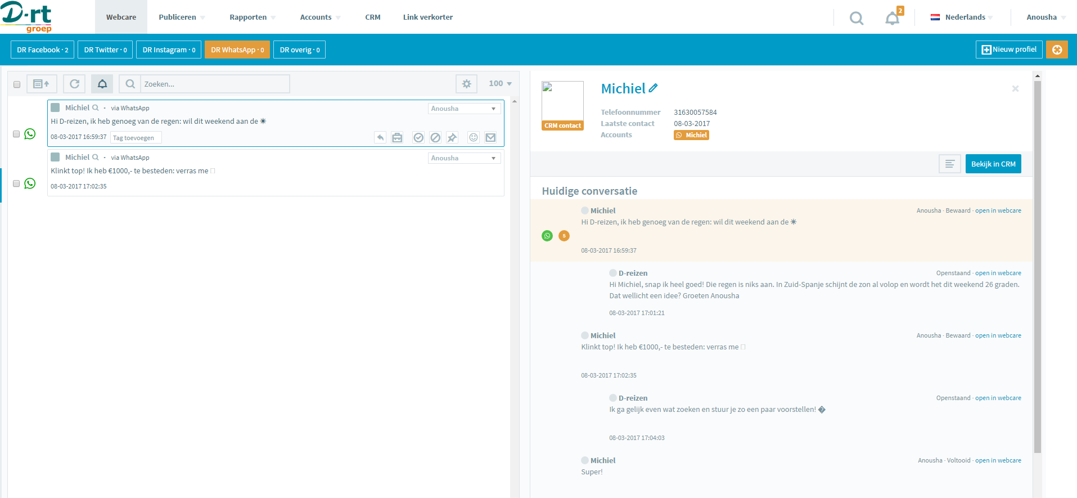Image resolution: width=1077 pixels, height=498 pixels.
Task: Open notifications bell with badge 2
Action: pos(893,17)
